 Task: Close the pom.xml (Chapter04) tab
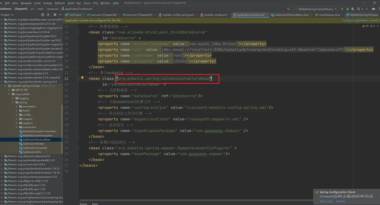[x=119, y=15]
